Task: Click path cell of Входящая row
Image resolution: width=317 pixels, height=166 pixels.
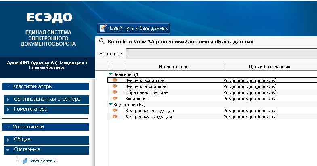Action: point(250,99)
